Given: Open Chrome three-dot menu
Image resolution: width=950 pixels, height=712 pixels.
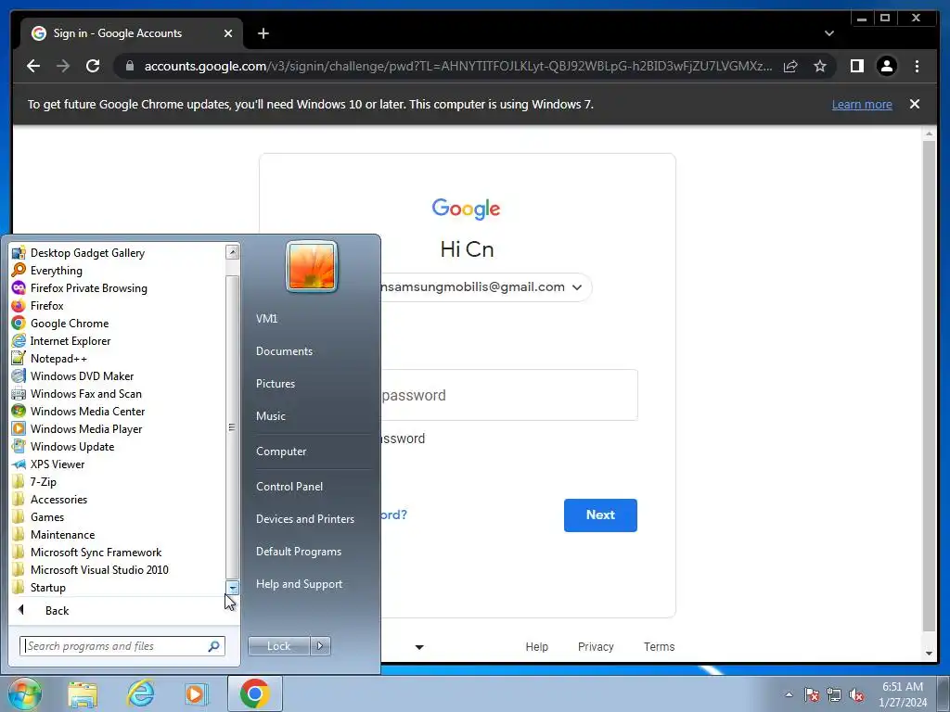Looking at the screenshot, I should click(x=917, y=66).
